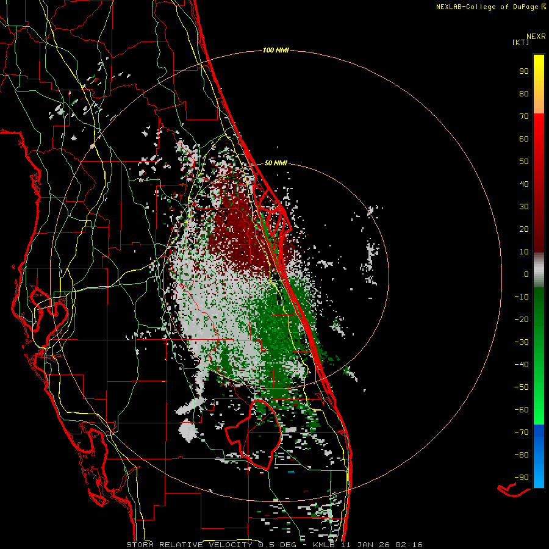The image size is (549, 549).
Task: Click the 80 value on velocity scale
Action: coord(524,94)
